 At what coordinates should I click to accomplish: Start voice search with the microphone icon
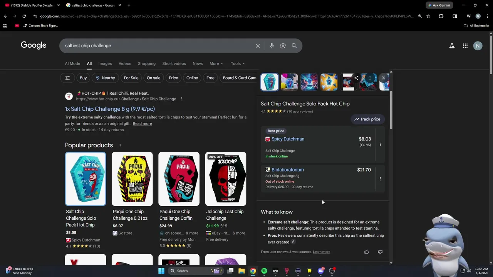coord(272,46)
